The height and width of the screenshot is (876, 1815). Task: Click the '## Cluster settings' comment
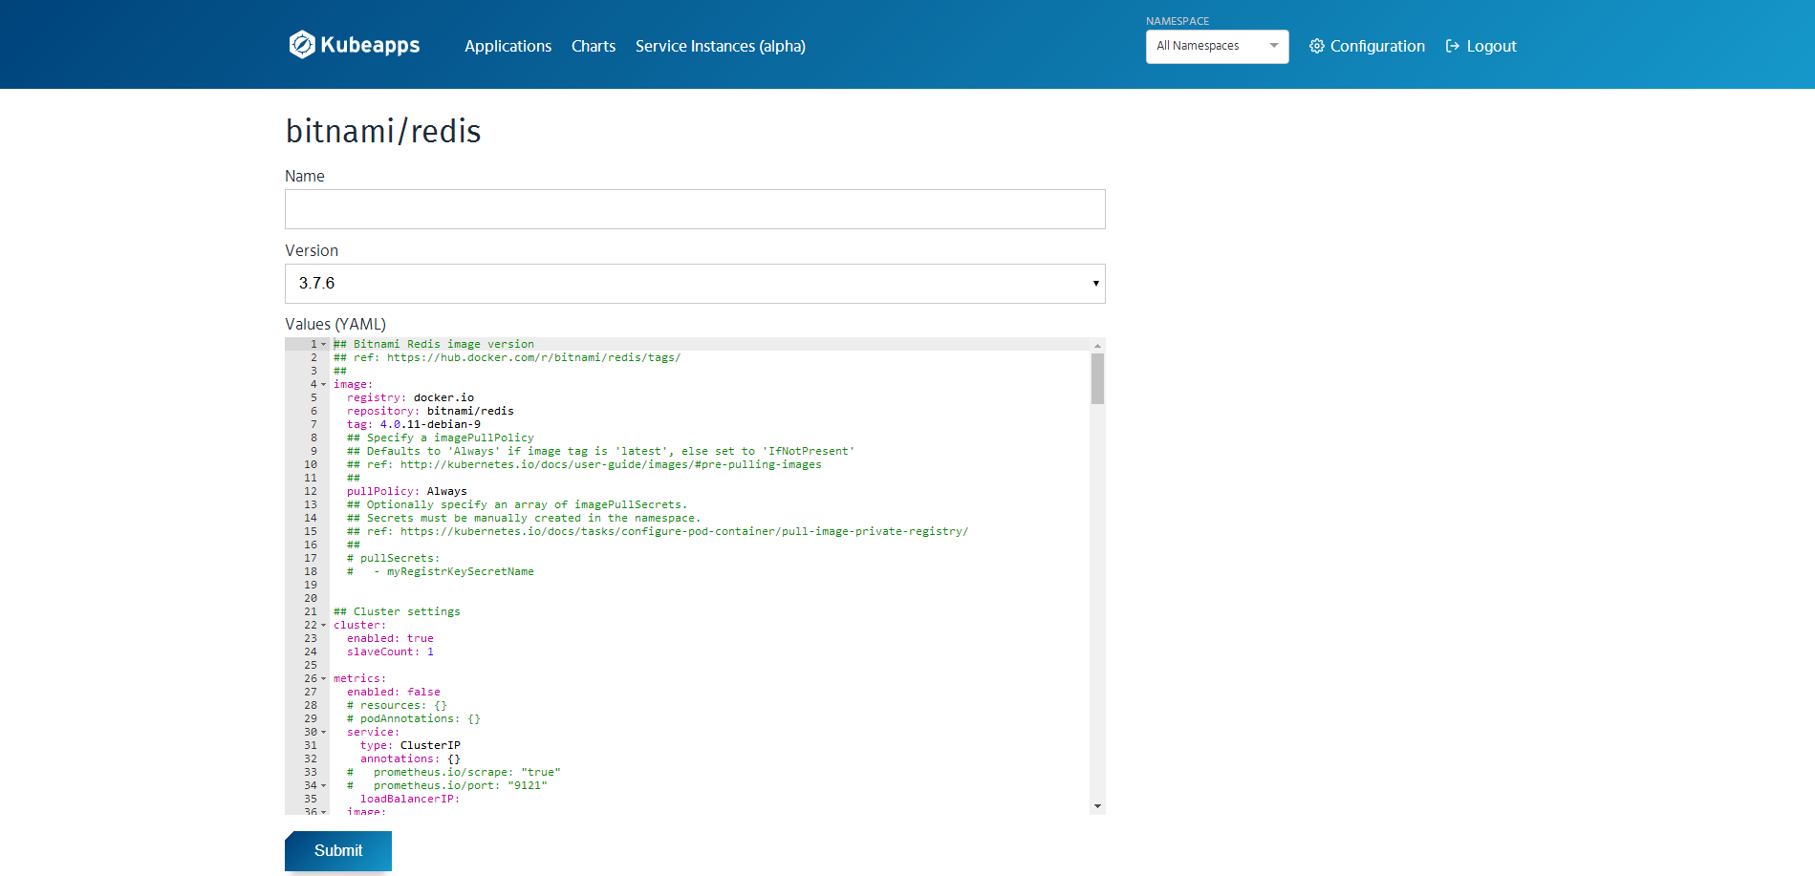click(x=397, y=611)
